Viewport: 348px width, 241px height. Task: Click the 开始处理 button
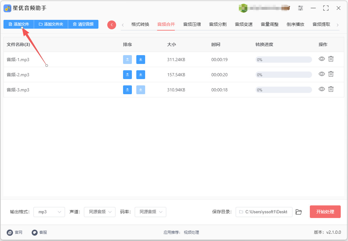[325, 212]
